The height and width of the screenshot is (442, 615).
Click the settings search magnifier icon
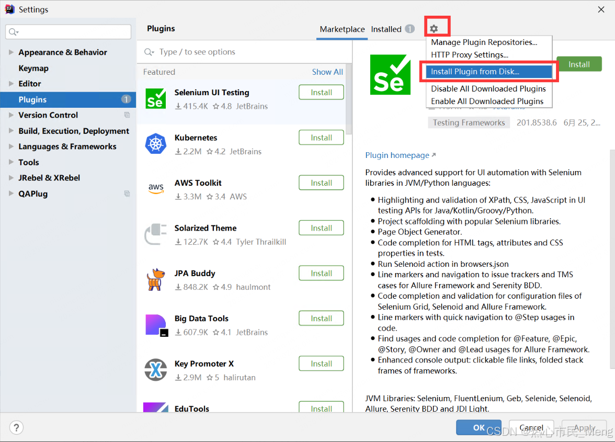click(x=14, y=32)
